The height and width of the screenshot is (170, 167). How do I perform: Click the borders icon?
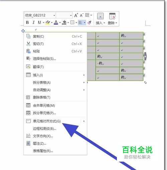tap(72, 22)
